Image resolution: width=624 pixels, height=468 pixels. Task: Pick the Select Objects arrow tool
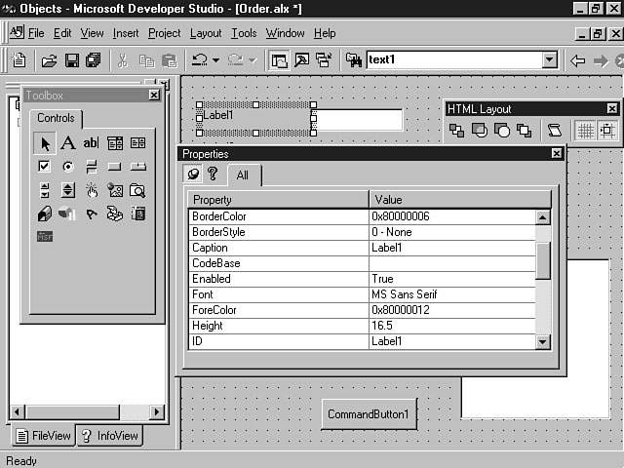(44, 143)
